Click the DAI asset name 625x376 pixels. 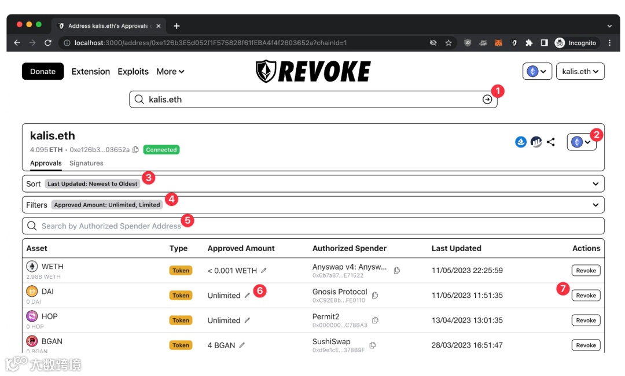click(47, 291)
